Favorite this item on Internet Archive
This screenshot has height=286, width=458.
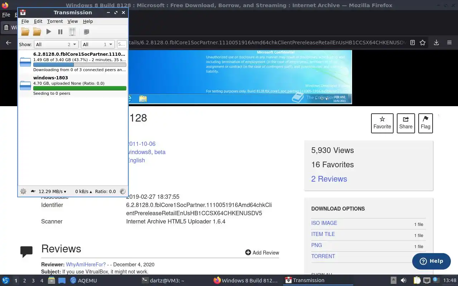[382, 123]
